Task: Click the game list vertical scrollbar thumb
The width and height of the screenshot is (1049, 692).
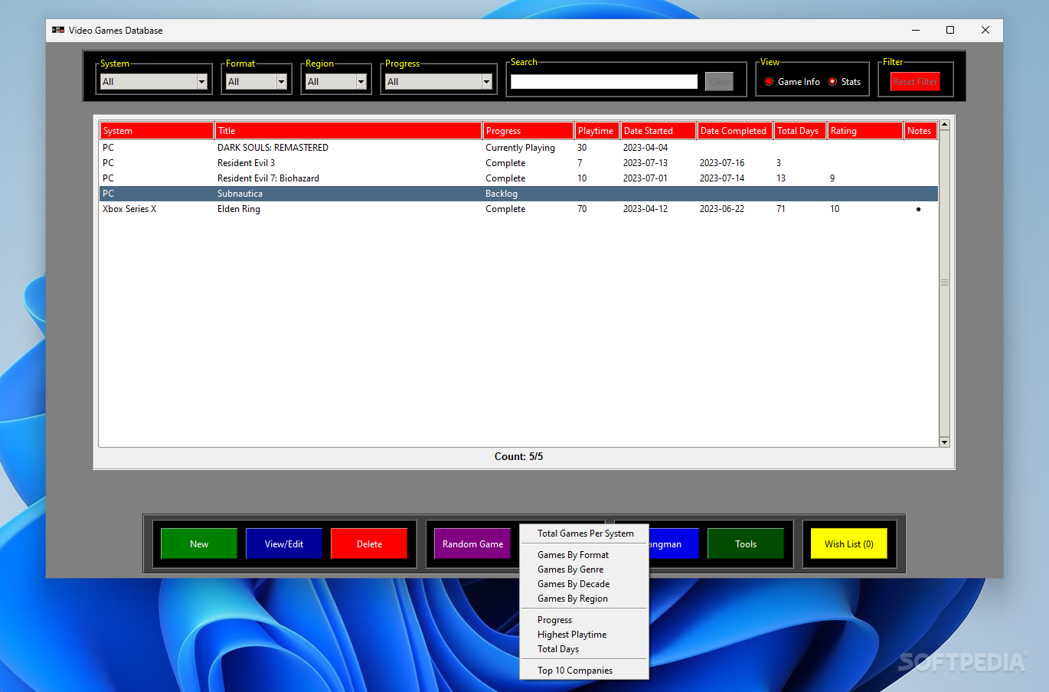Action: coord(944,283)
